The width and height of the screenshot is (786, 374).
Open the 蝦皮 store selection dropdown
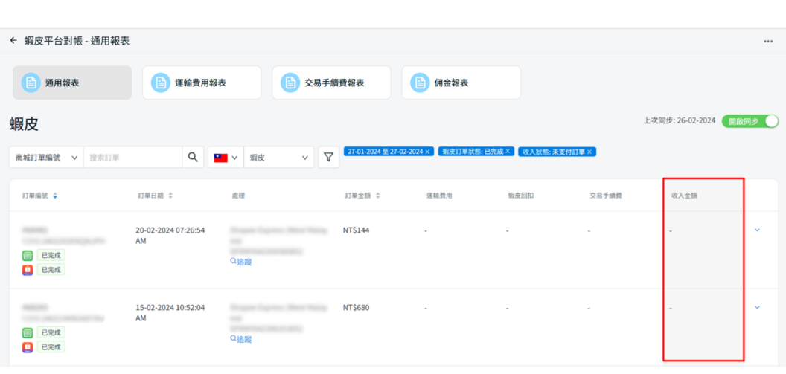pos(278,158)
